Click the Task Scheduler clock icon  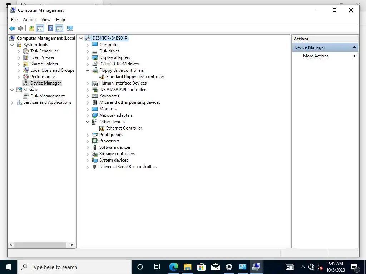[26, 51]
